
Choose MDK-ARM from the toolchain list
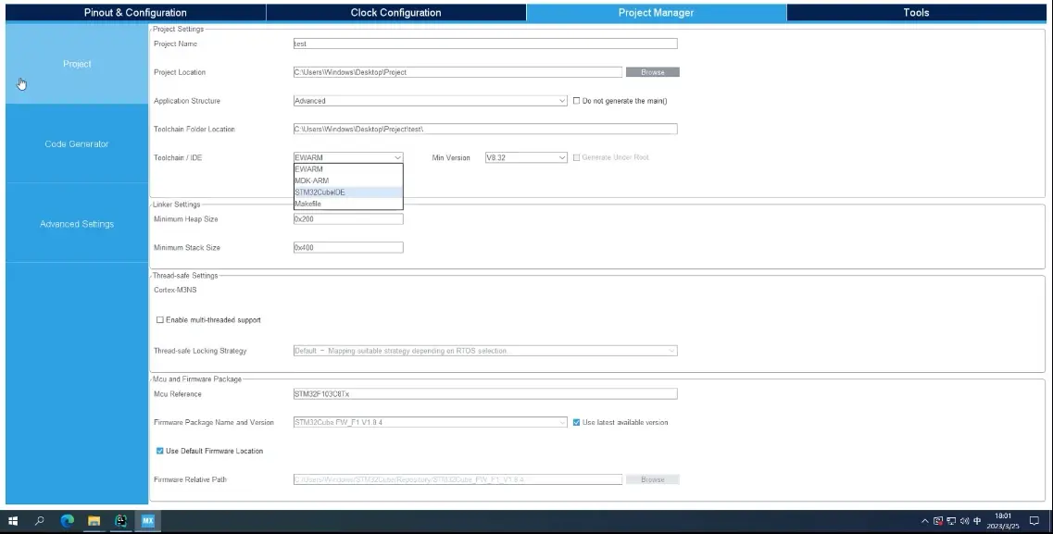click(x=348, y=180)
